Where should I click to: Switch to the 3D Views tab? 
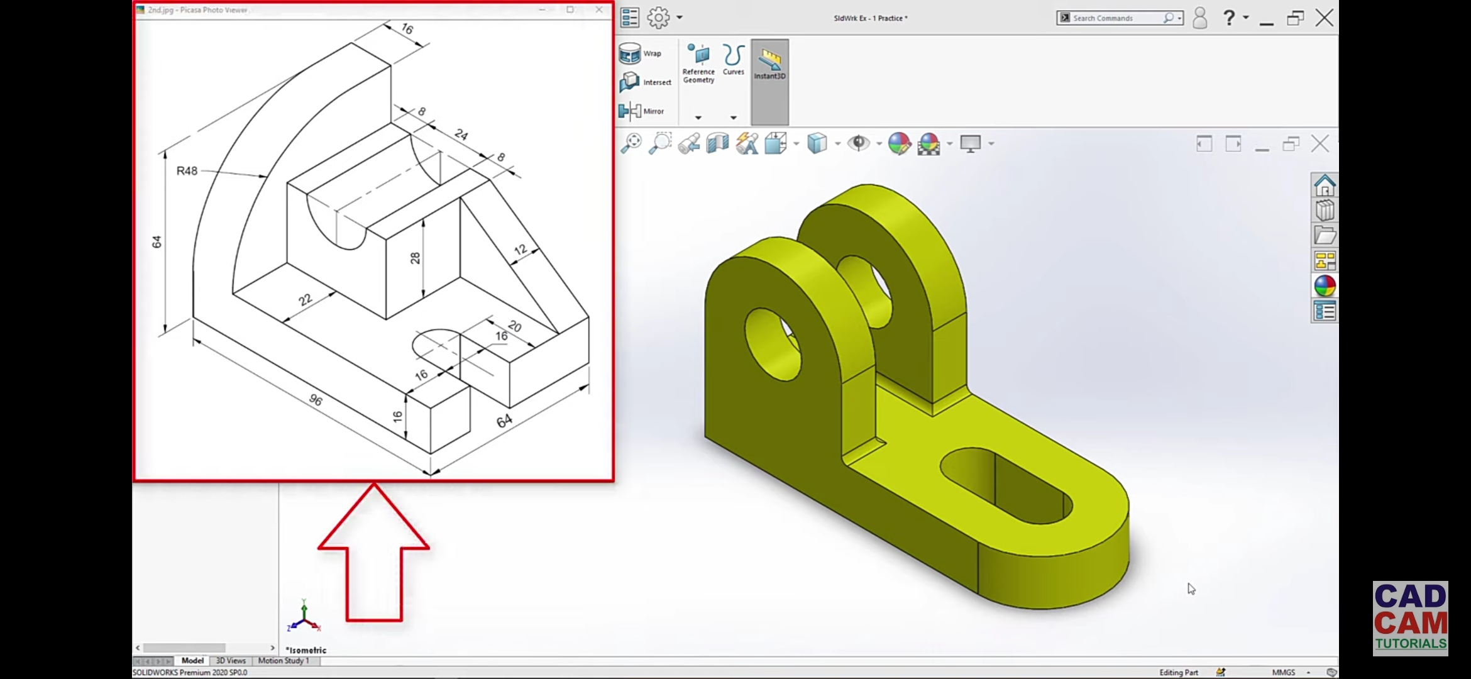[231, 661]
